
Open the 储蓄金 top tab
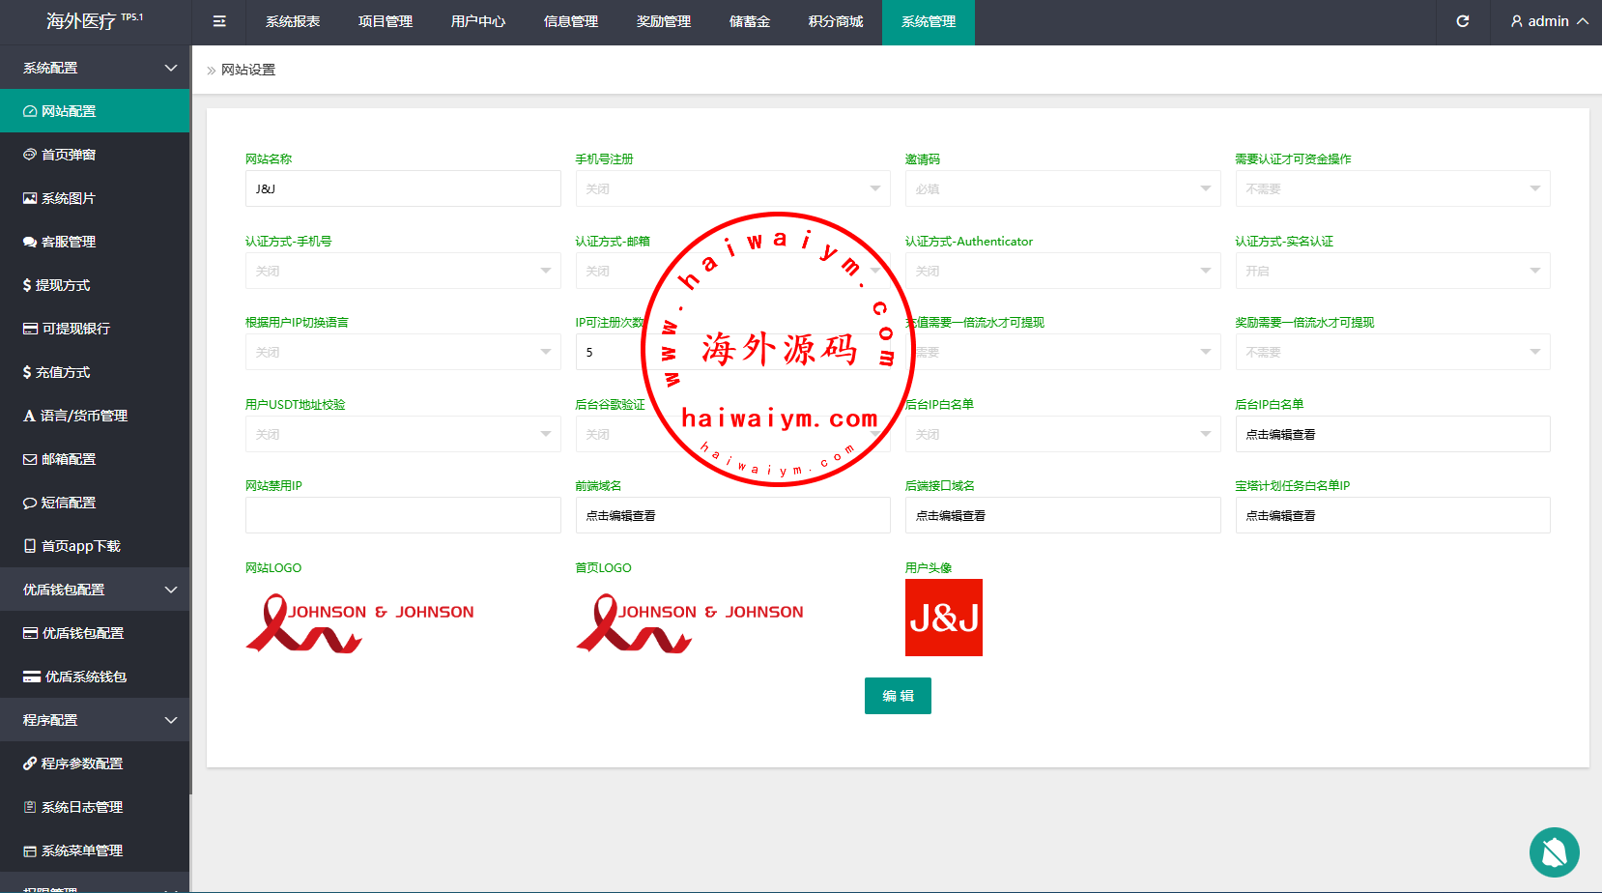coord(750,21)
